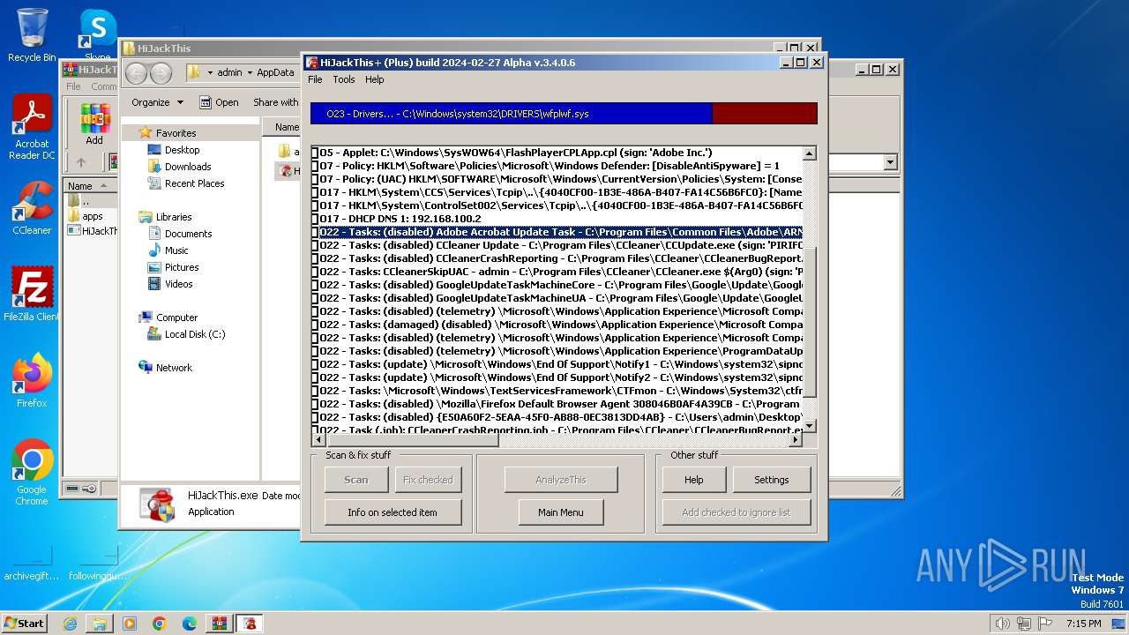This screenshot has width=1129, height=635.
Task: Open Videos library in Explorer
Action: point(178,284)
